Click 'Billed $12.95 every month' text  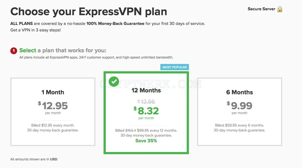[x=53, y=125]
